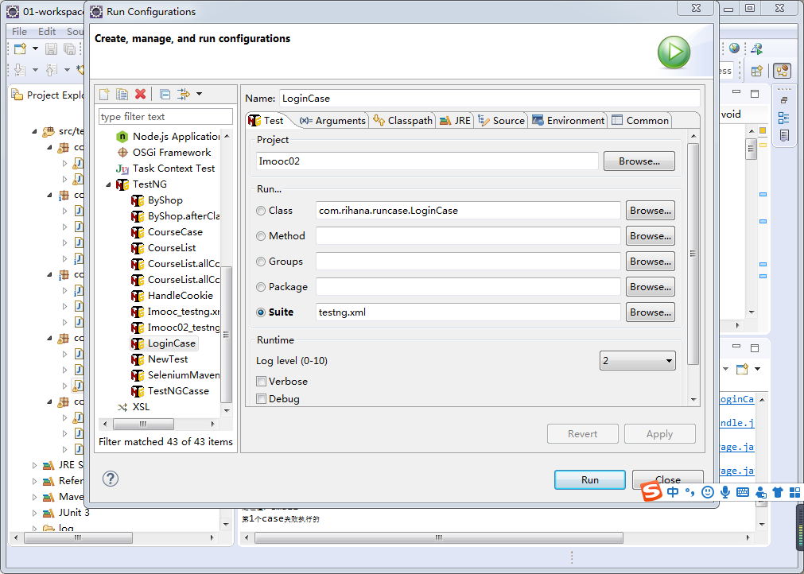Screen dimensions: 804x574
Task: Collapse the TestNG tree node
Action: (x=108, y=184)
